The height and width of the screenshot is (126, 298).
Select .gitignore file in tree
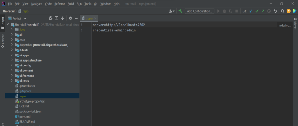[x=25, y=91]
